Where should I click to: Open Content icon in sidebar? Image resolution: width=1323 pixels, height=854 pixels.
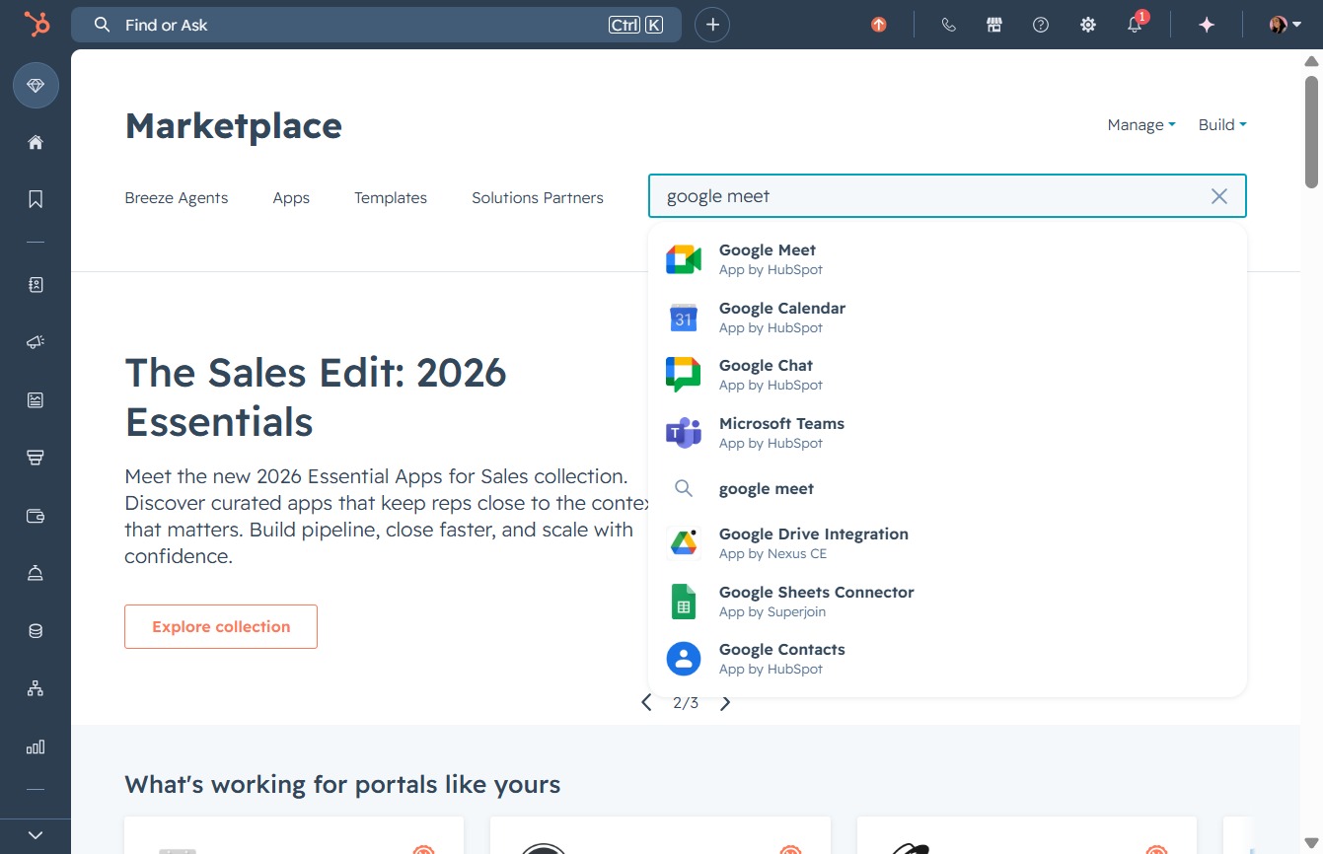coord(36,399)
